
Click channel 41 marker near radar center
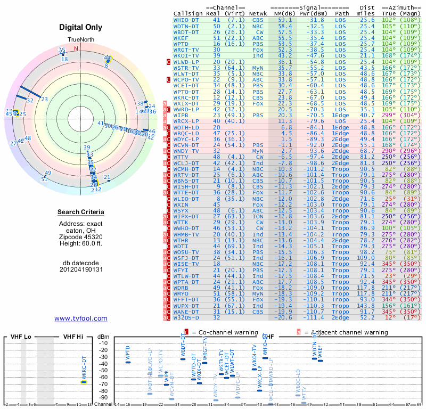coord(101,124)
